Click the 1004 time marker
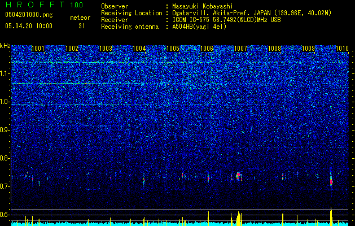Image resolution: width=355 pixels, height=226 pixels. click(x=139, y=49)
